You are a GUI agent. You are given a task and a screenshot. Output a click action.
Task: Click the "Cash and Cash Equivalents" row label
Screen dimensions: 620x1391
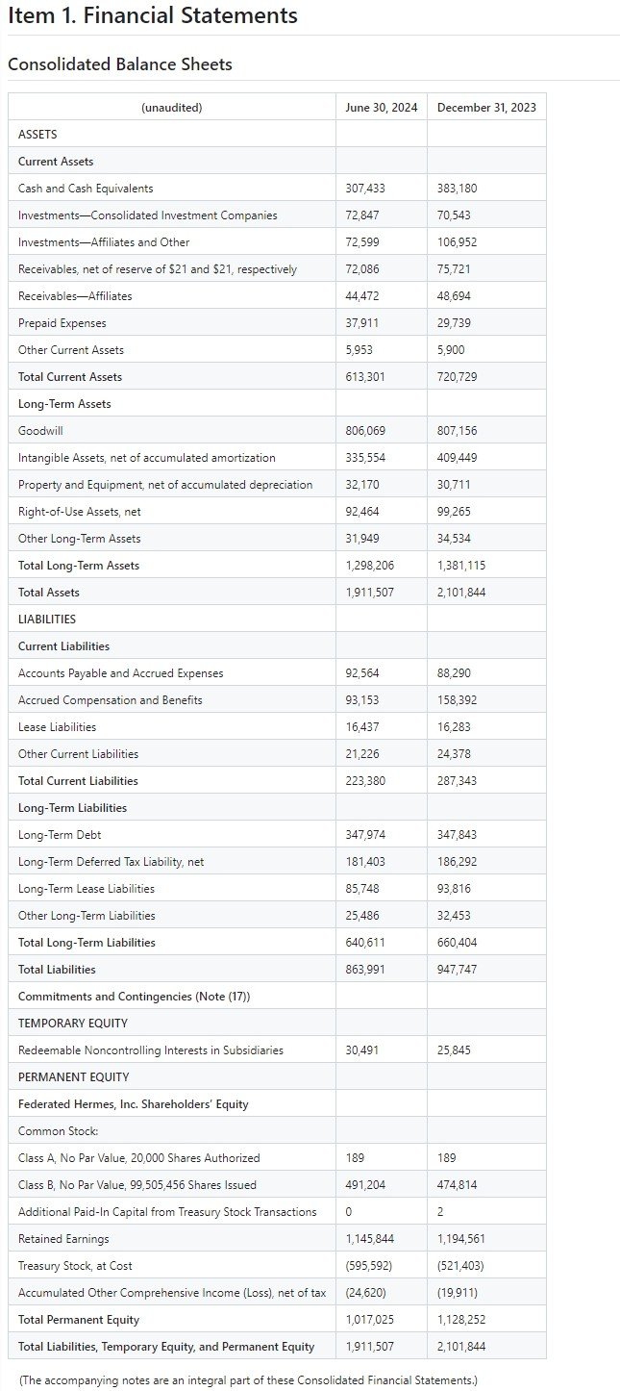pos(86,189)
